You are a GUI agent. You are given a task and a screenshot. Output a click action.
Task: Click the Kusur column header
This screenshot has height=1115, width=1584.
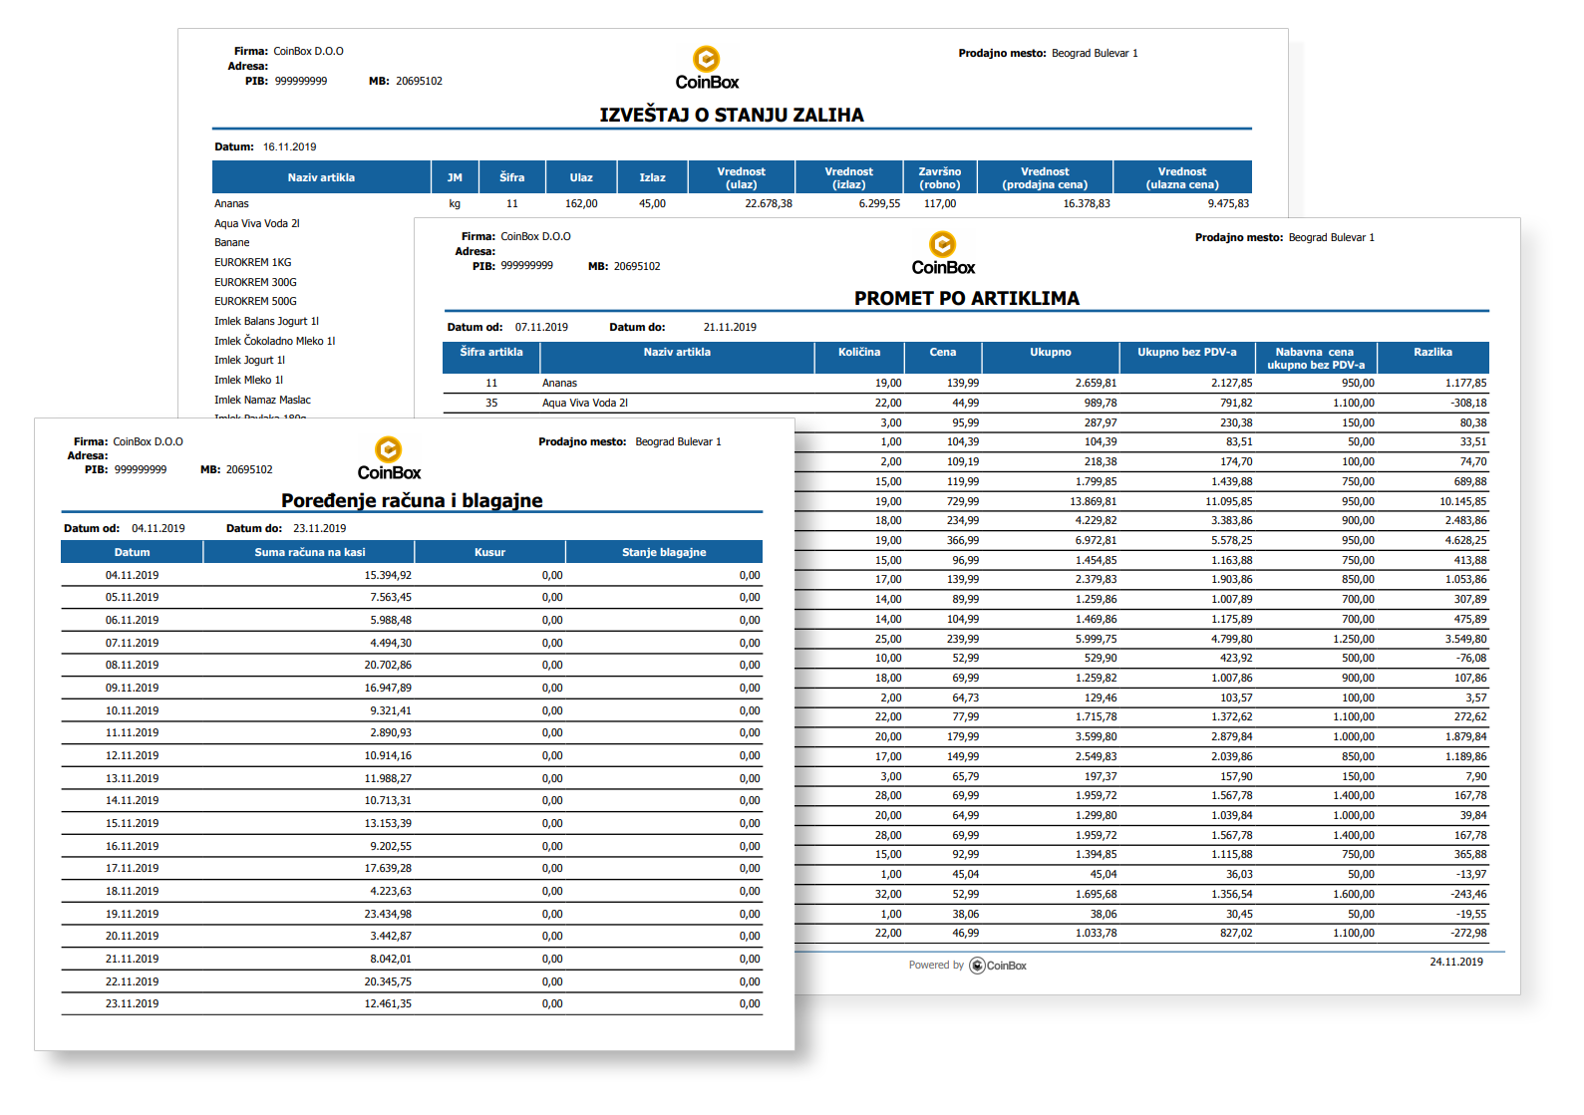[x=489, y=552]
